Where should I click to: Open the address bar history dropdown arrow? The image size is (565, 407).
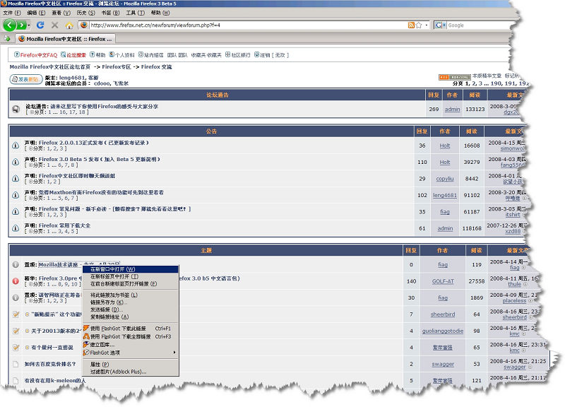click(427, 25)
